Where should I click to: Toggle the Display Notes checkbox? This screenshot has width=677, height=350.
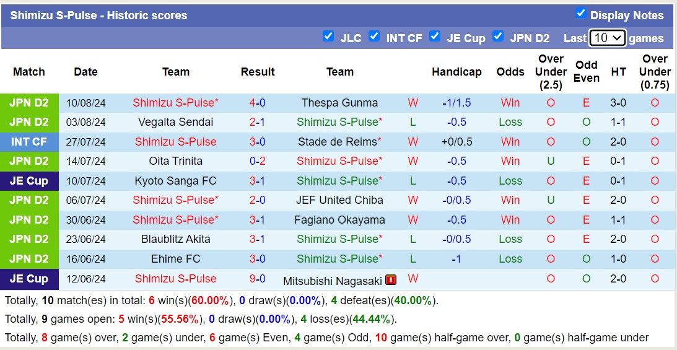point(580,13)
